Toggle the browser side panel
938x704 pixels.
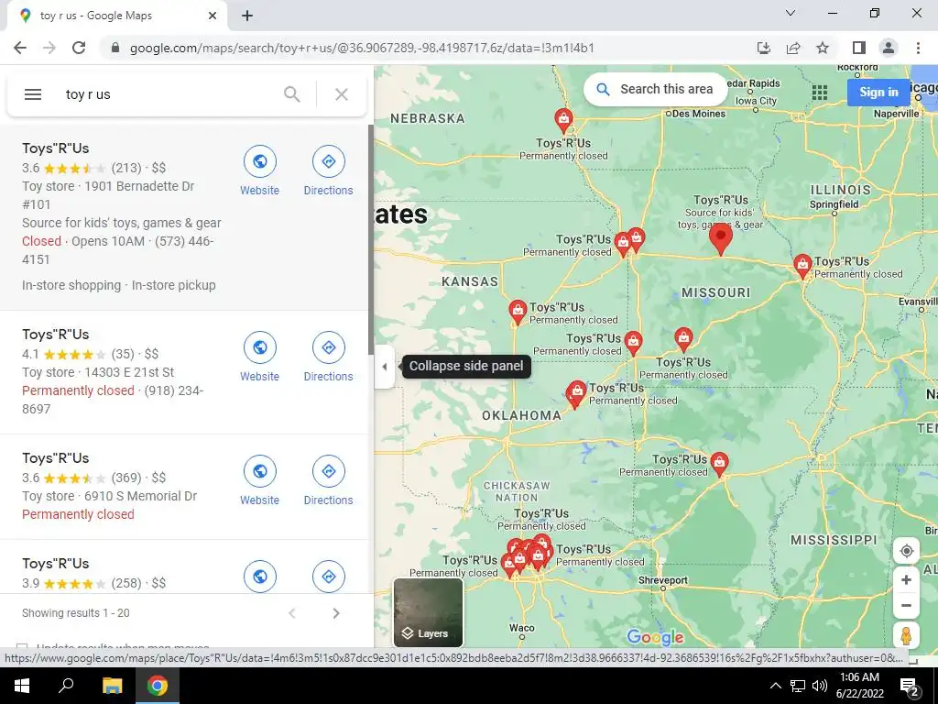(x=859, y=48)
